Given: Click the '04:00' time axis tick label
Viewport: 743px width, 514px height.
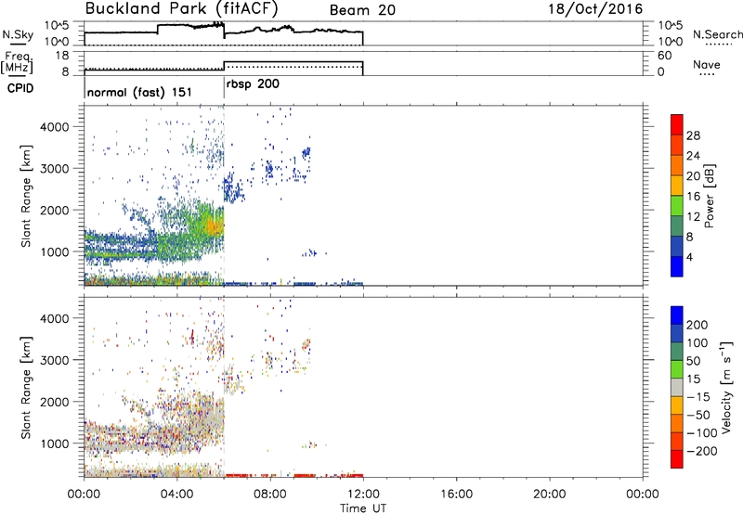Looking at the screenshot, I should click(x=177, y=494).
